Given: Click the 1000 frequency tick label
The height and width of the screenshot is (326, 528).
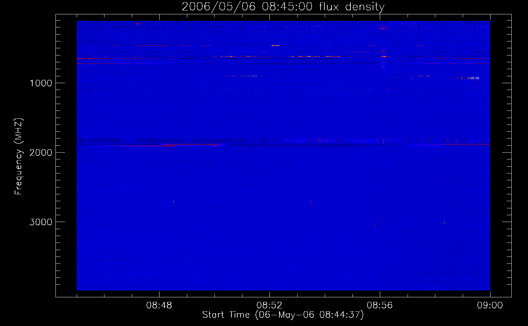Looking at the screenshot, I should [41, 83].
